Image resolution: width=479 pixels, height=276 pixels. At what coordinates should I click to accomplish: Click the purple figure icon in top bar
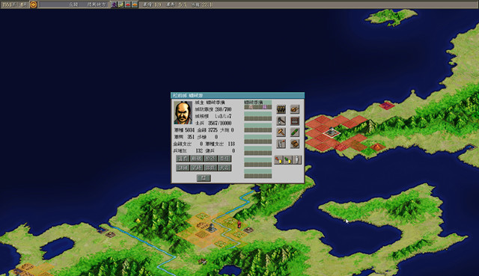[x=114, y=4]
